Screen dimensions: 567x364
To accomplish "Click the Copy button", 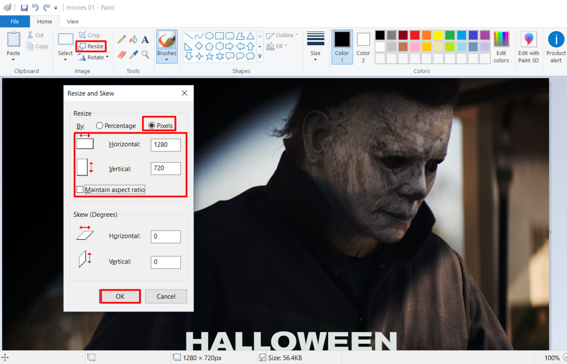I will coord(37,46).
